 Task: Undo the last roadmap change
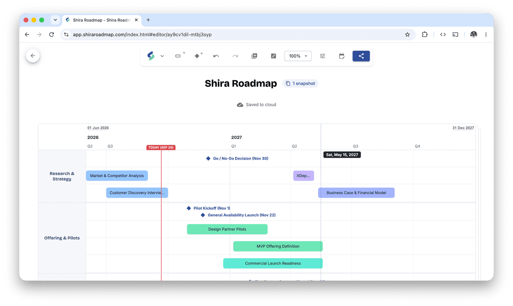[216, 56]
